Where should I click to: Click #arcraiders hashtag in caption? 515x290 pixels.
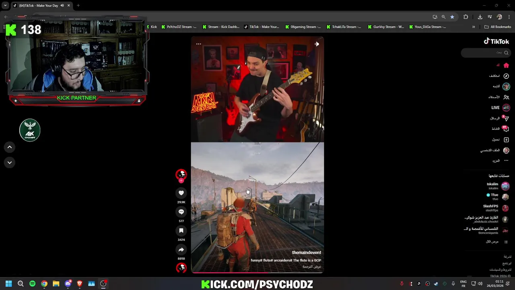282,260
